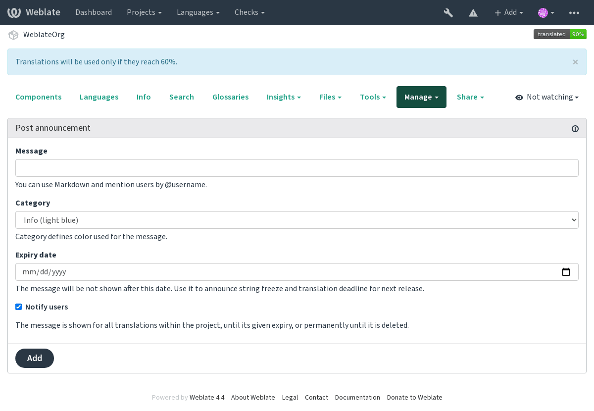Screen dimensions: 594x411
Task: Open the Add dropdown in navbar
Action: 508,13
